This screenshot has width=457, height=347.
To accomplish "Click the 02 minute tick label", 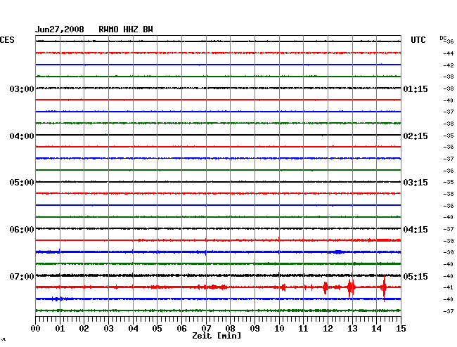I will [84, 328].
